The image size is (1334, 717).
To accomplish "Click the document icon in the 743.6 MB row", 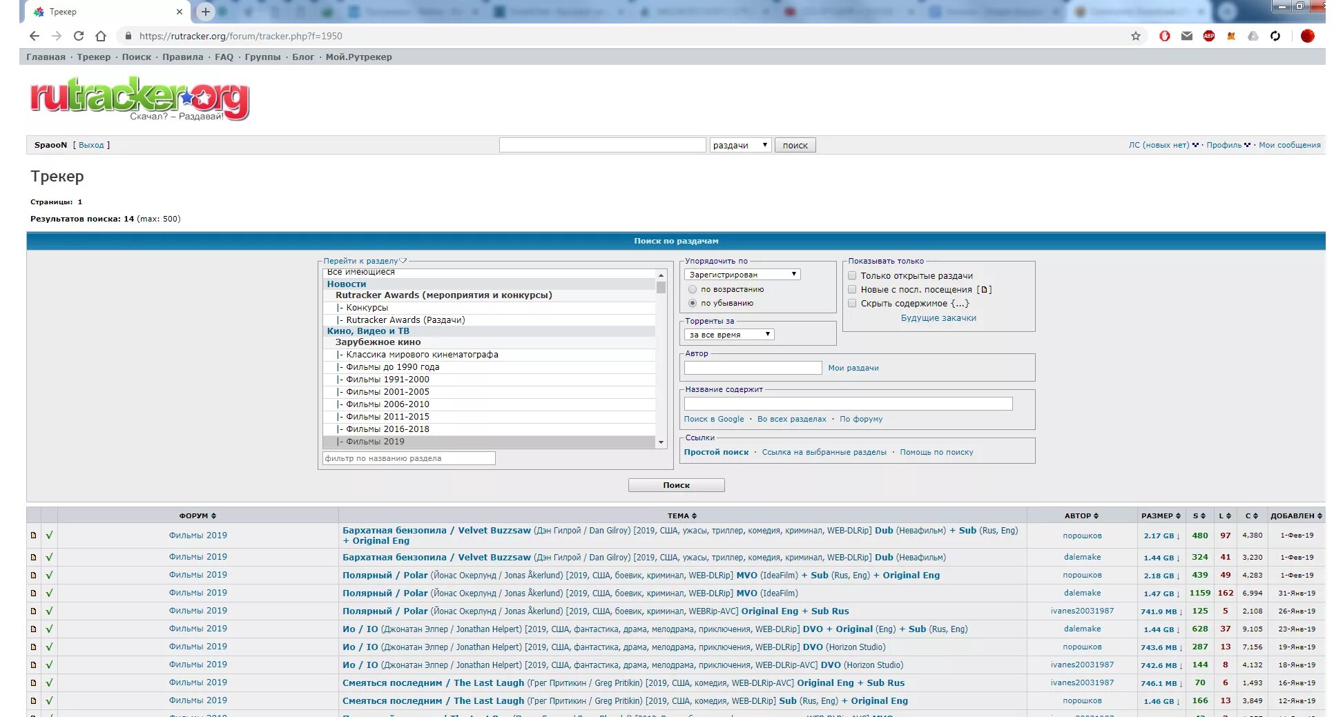I will (33, 647).
